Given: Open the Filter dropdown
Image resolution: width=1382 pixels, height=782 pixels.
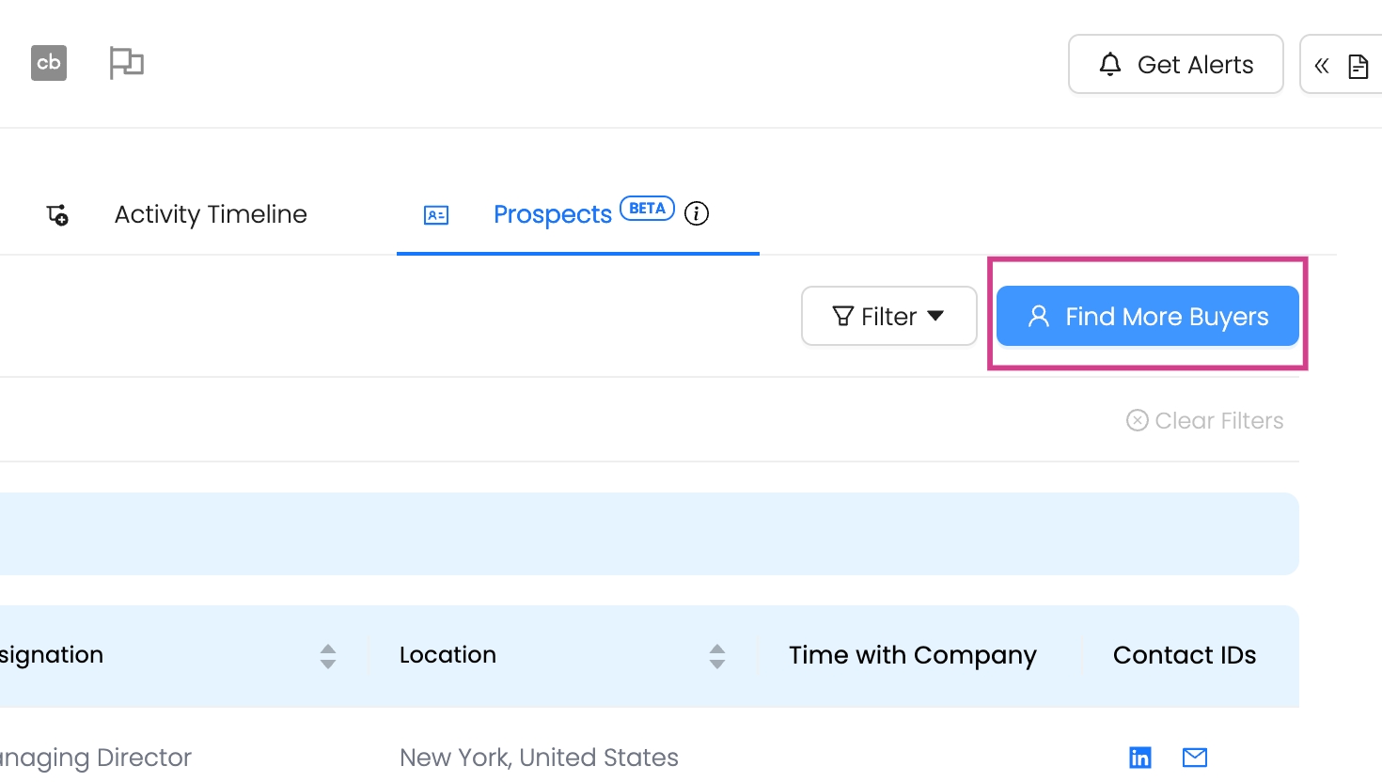Looking at the screenshot, I should point(888,317).
